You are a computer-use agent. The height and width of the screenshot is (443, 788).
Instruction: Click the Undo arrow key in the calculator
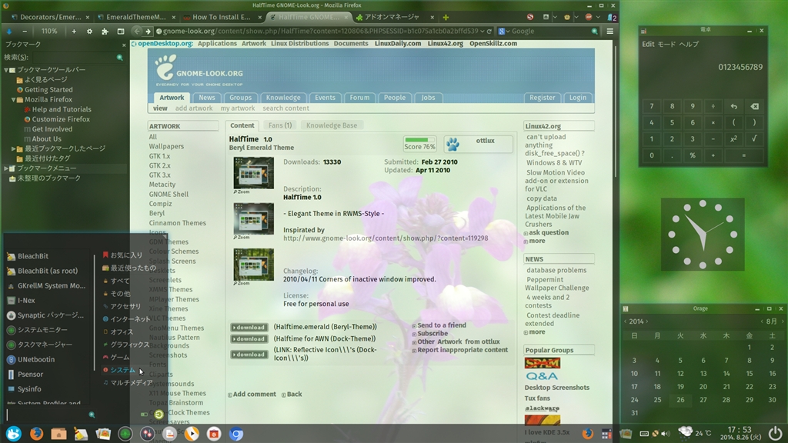(x=733, y=106)
